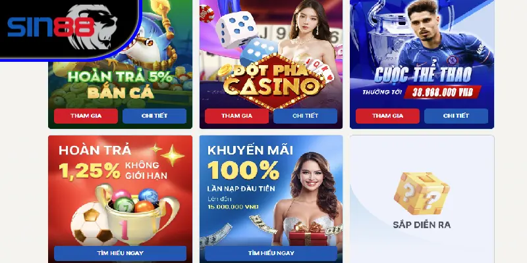The width and height of the screenshot is (527, 263).
Task: Open the Khuyến Mãi 100% promo banner
Action: [x=271, y=191]
